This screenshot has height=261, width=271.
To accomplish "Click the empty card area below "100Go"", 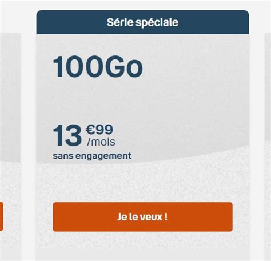I will [x=142, y=99].
